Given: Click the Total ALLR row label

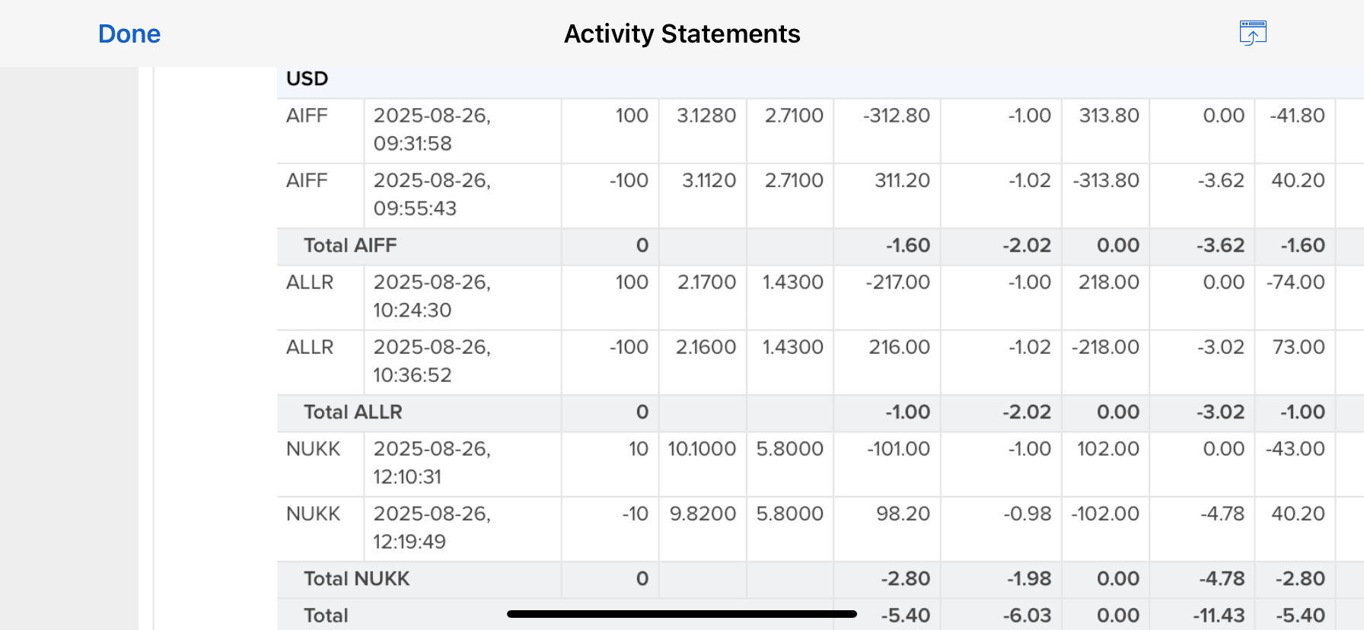Looking at the screenshot, I should (x=352, y=412).
